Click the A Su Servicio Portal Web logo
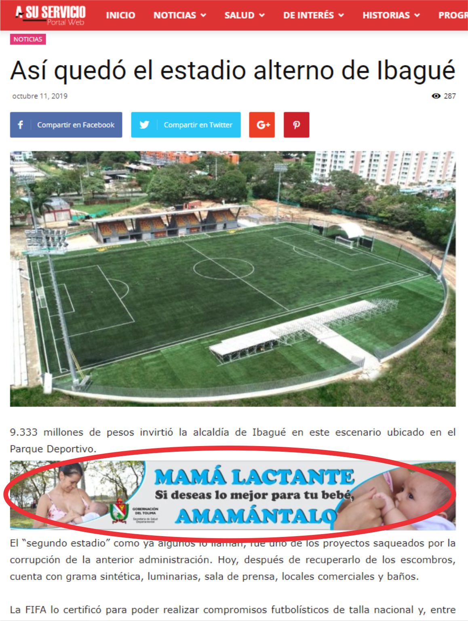Screen dimensions: 468x621 [x=50, y=15]
